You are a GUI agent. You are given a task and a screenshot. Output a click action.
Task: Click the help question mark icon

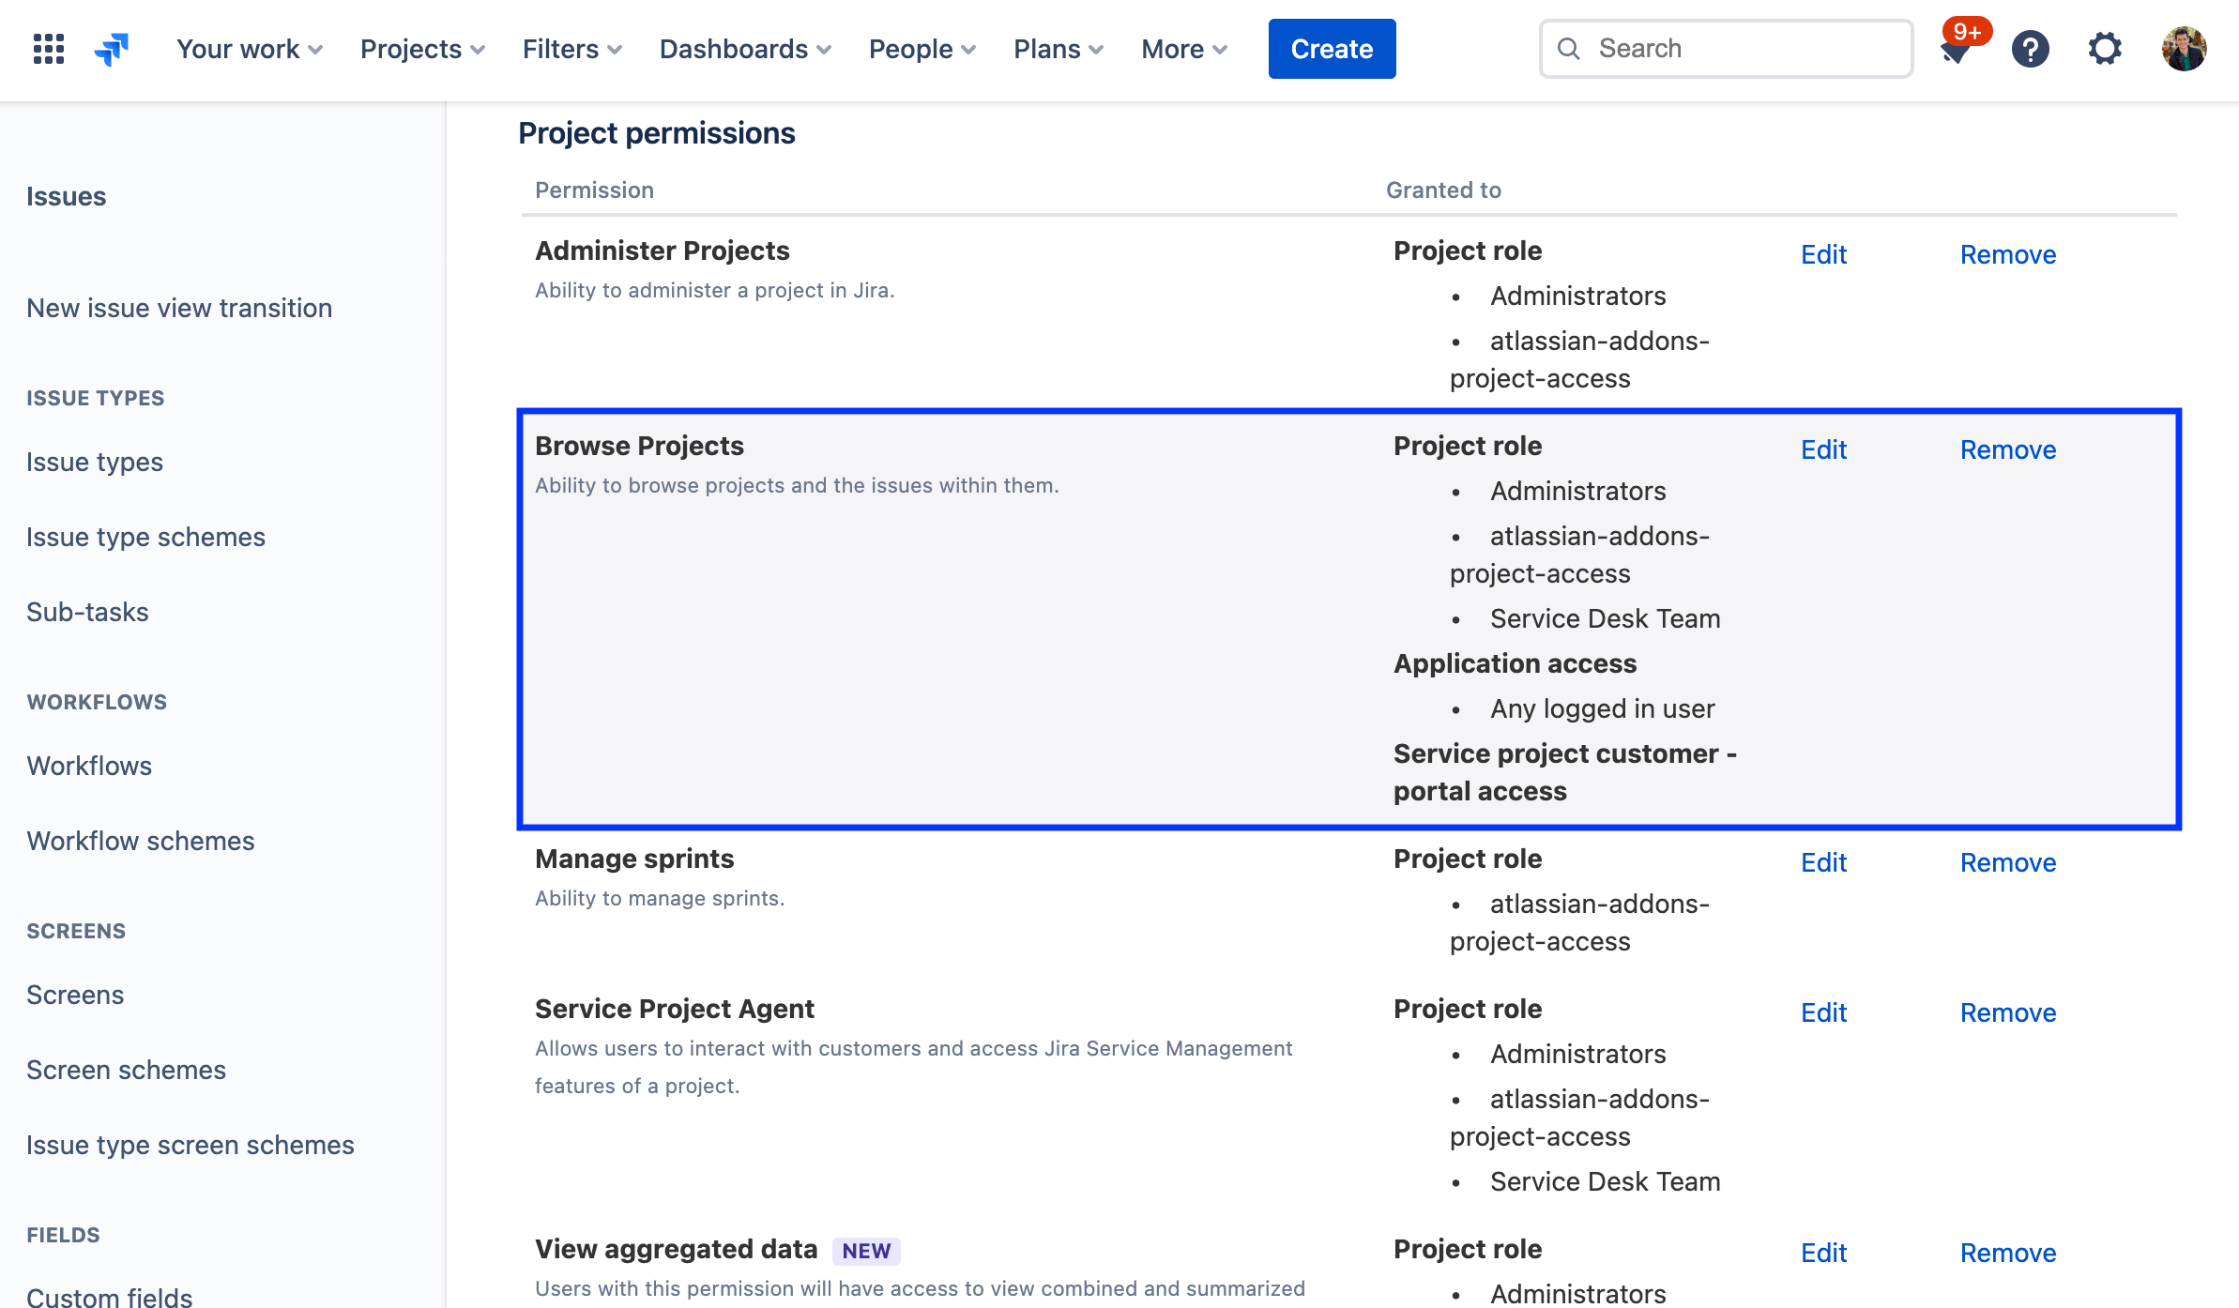2031,48
